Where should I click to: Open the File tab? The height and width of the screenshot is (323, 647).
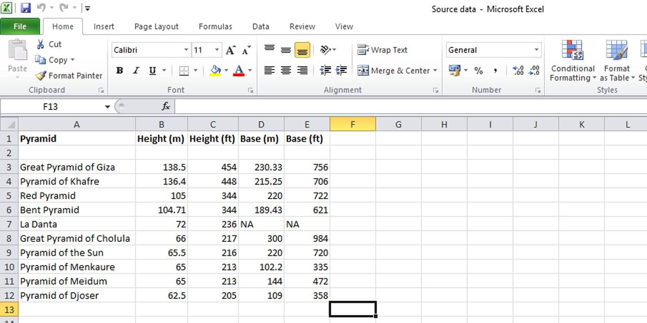20,27
